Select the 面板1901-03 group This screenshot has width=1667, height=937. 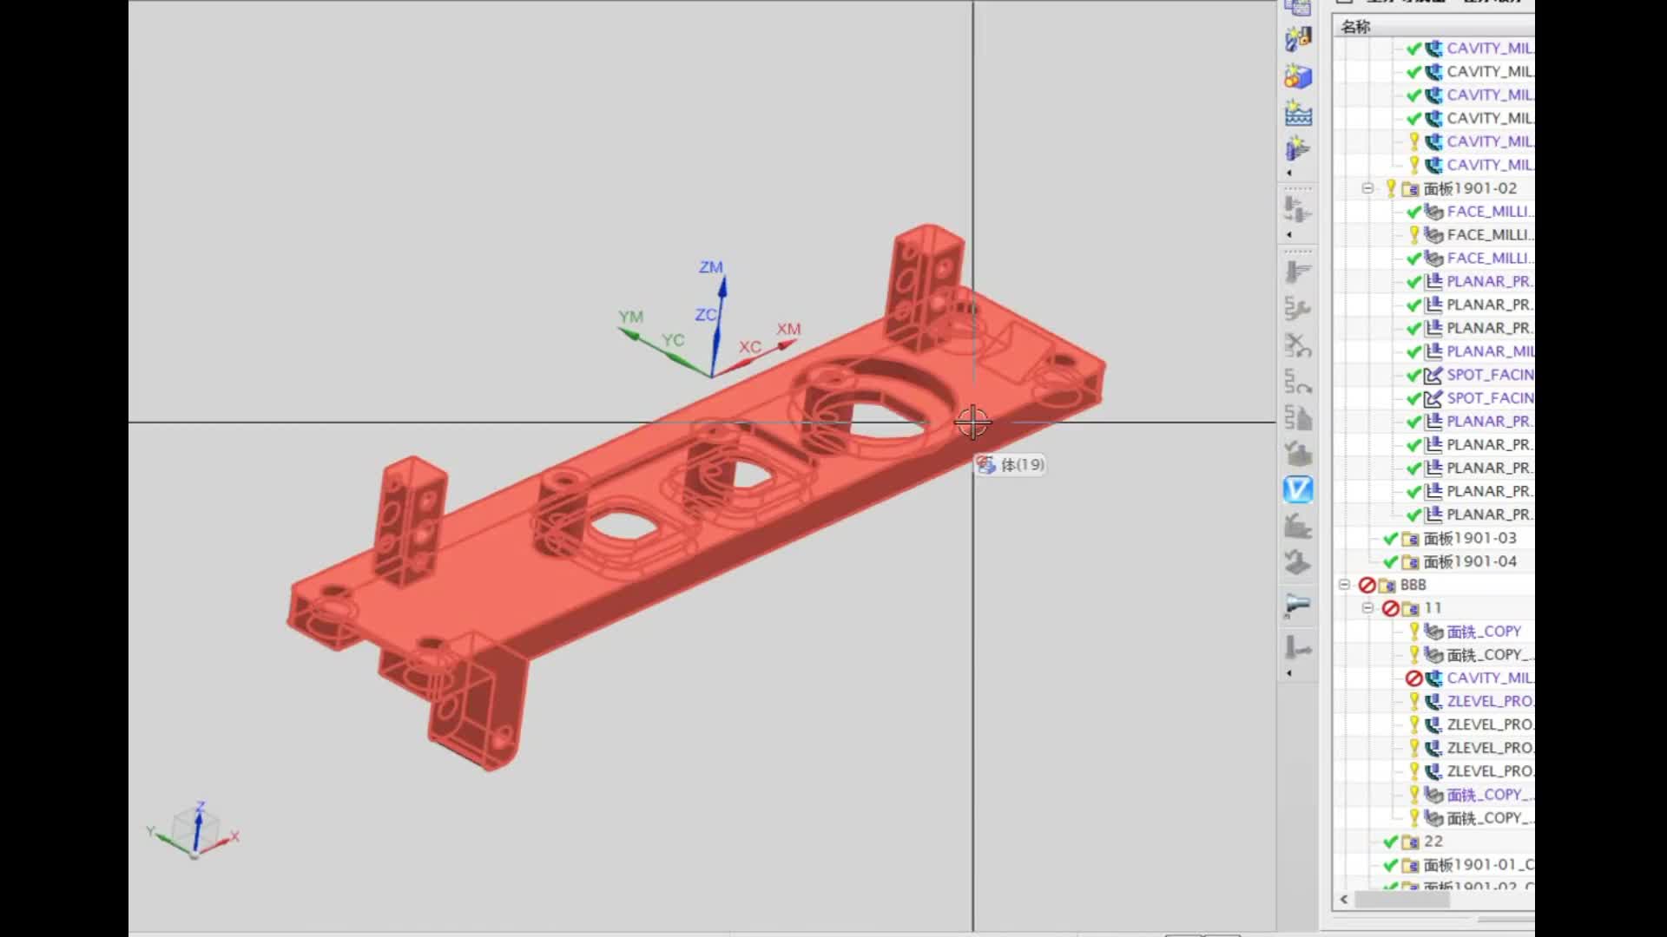pos(1470,538)
